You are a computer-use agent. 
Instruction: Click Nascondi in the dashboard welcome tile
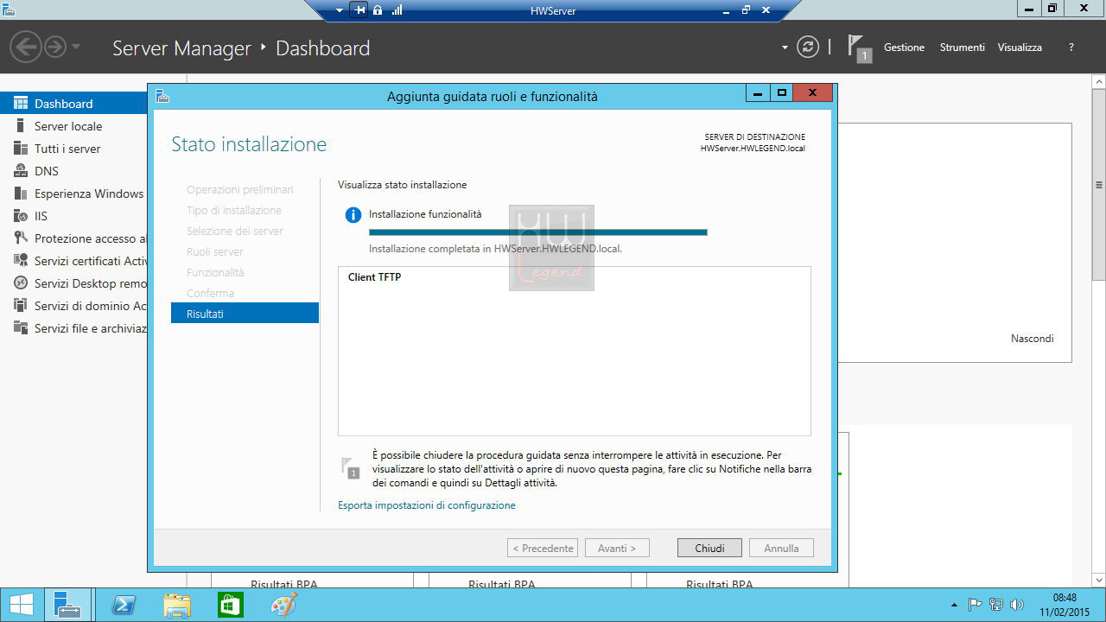[x=1033, y=339]
